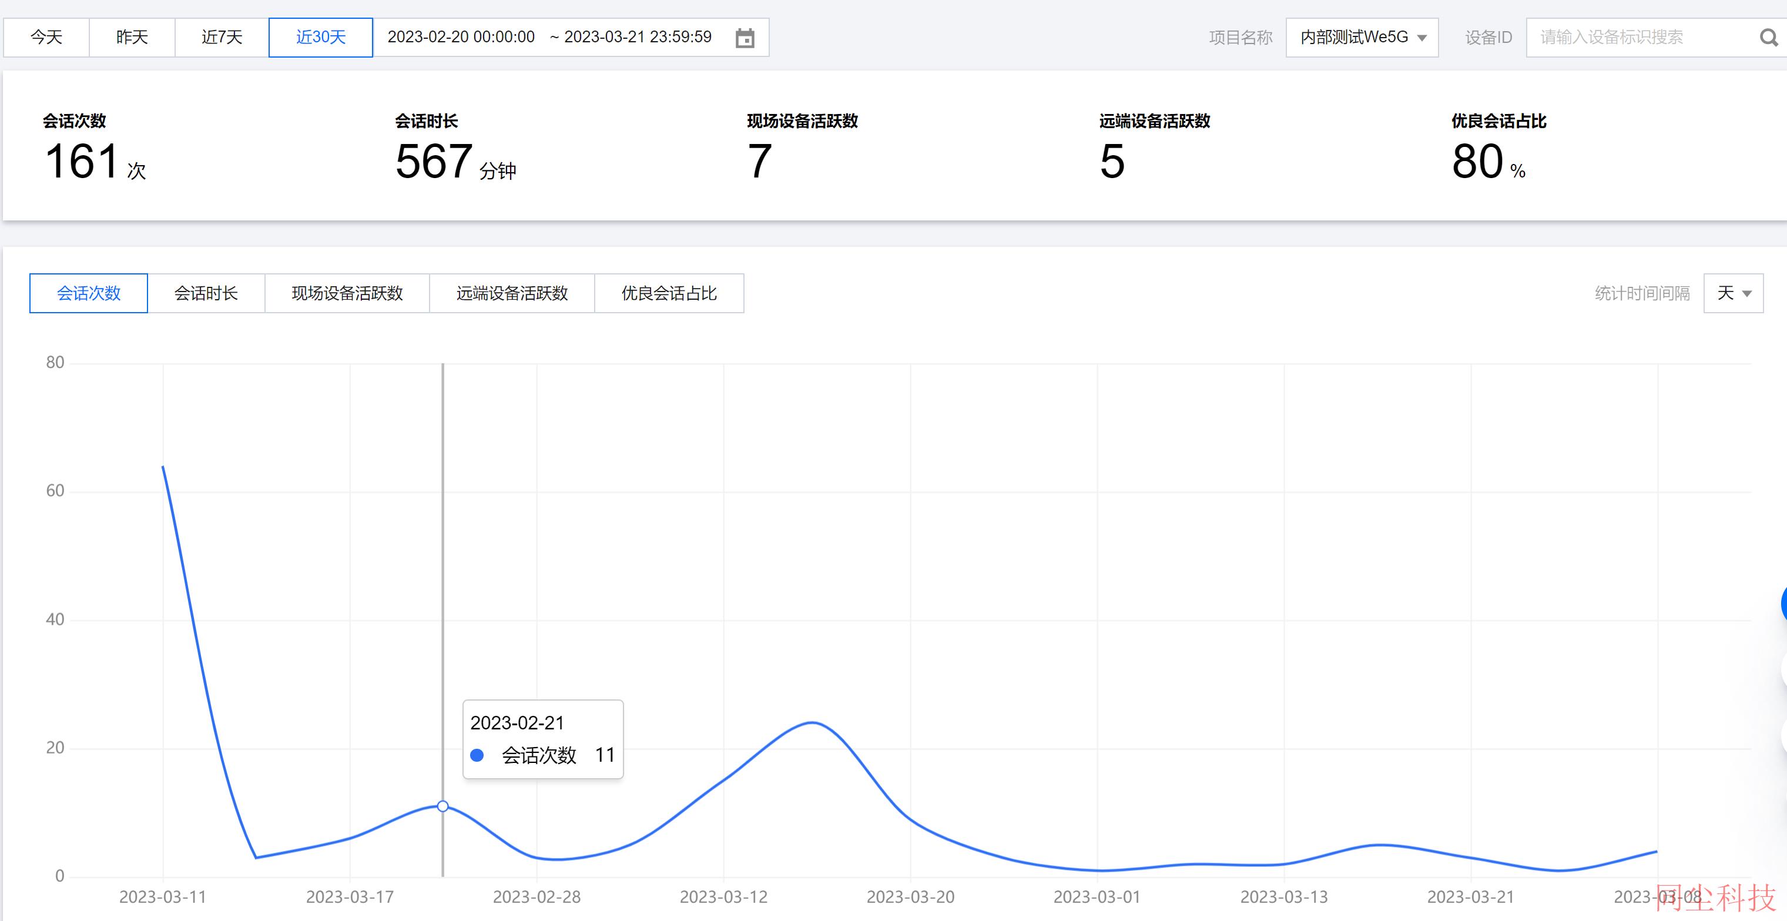Show the 会话次数 chart tab
Screen dimensions: 1787x921
click(x=89, y=293)
